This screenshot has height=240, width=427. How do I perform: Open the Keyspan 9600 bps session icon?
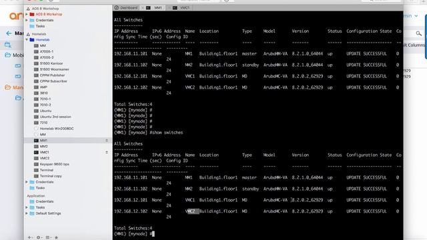36,164
